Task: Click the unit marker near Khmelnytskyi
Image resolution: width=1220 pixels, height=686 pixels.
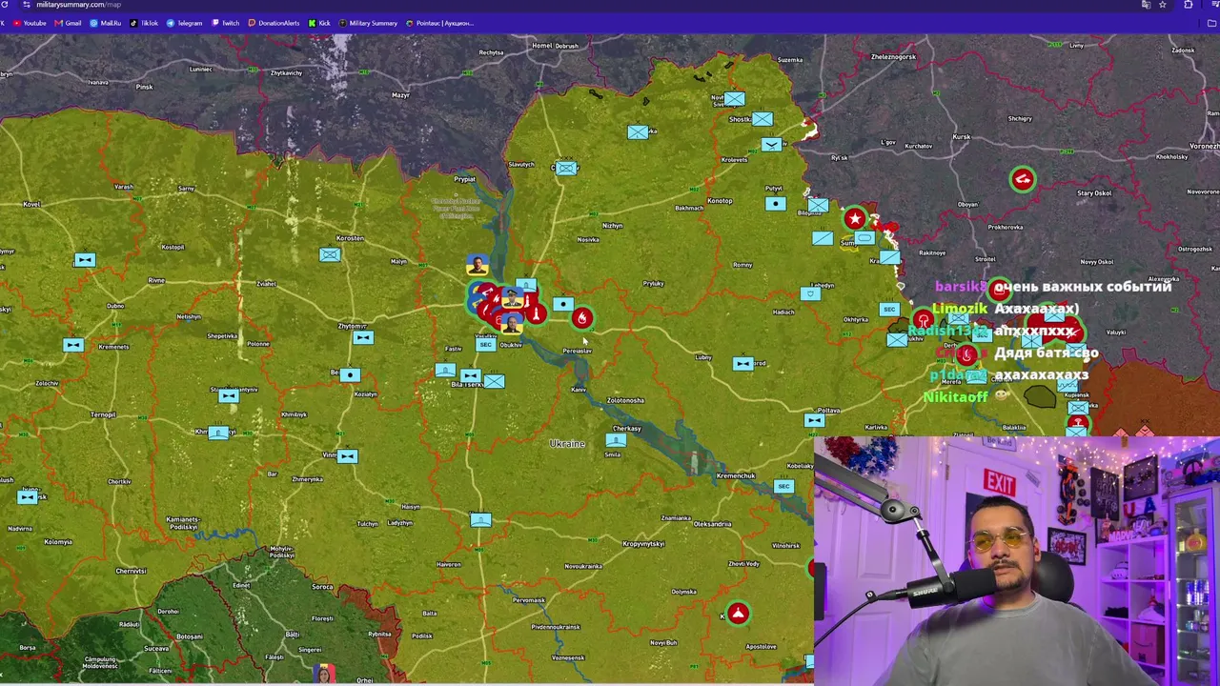Action: pyautogui.click(x=218, y=433)
